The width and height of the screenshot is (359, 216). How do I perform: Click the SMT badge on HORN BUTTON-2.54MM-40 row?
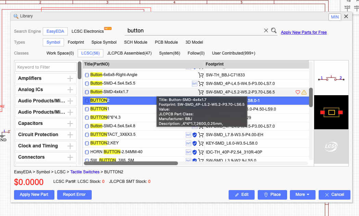(189, 152)
